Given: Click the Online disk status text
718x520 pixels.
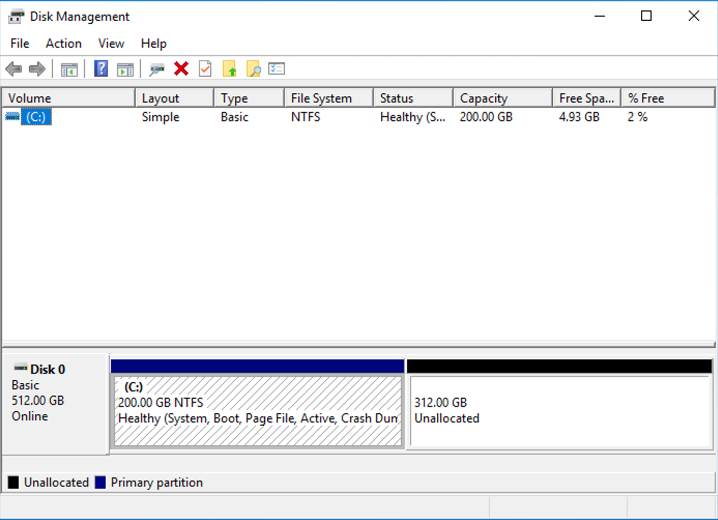Looking at the screenshot, I should (x=30, y=416).
